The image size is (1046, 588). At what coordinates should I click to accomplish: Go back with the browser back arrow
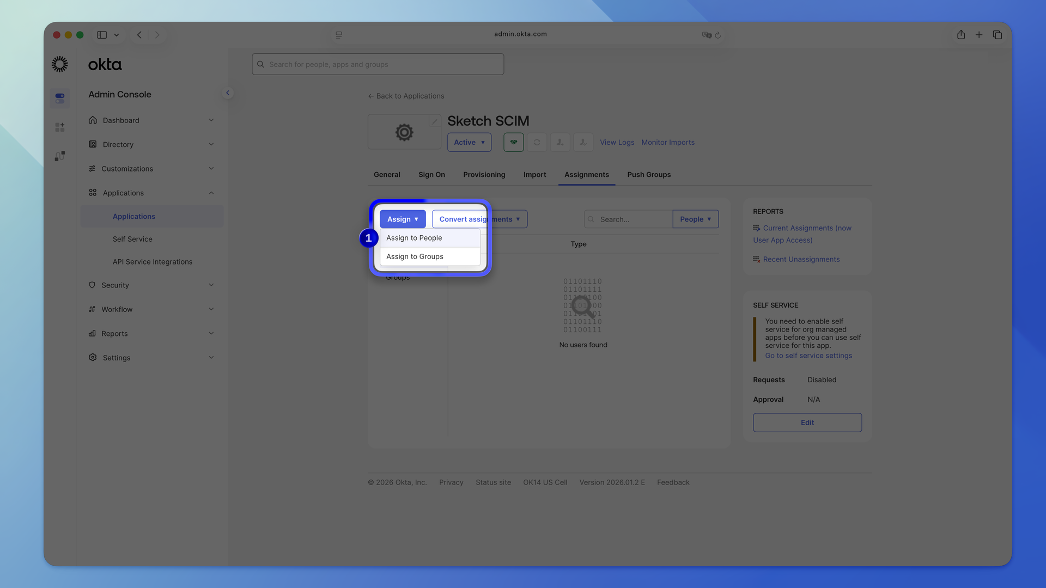point(139,35)
